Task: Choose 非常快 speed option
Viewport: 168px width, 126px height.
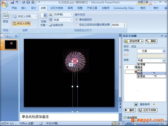Action: [151, 76]
